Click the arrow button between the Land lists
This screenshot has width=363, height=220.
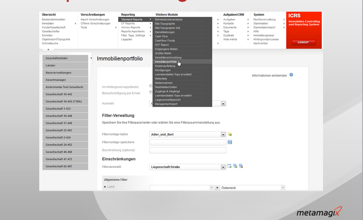[217, 188]
